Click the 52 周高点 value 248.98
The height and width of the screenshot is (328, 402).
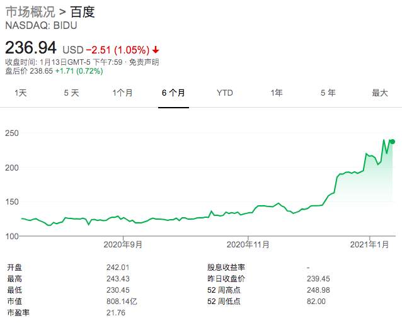coord(318,290)
